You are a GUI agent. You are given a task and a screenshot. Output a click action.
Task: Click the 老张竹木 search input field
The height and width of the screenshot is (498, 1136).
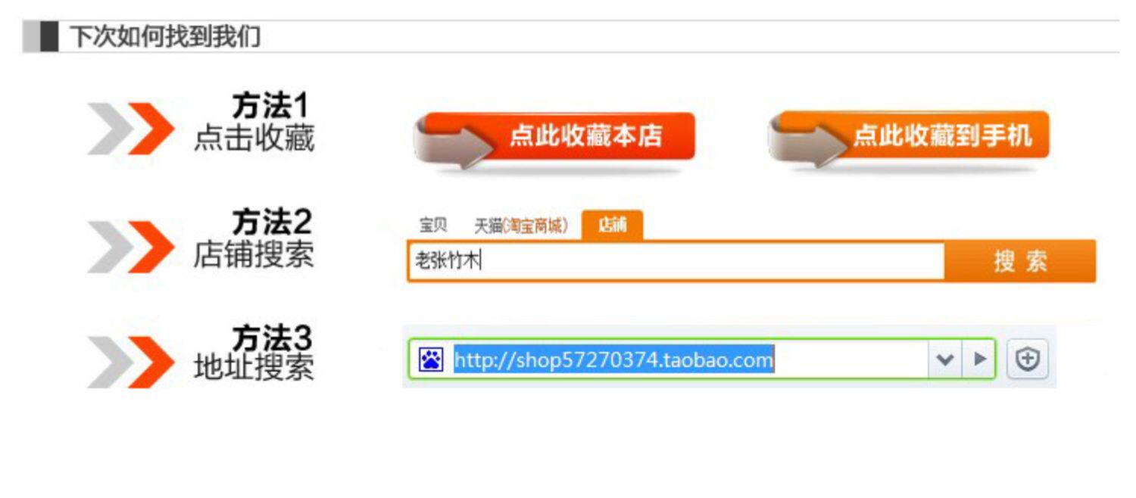676,261
